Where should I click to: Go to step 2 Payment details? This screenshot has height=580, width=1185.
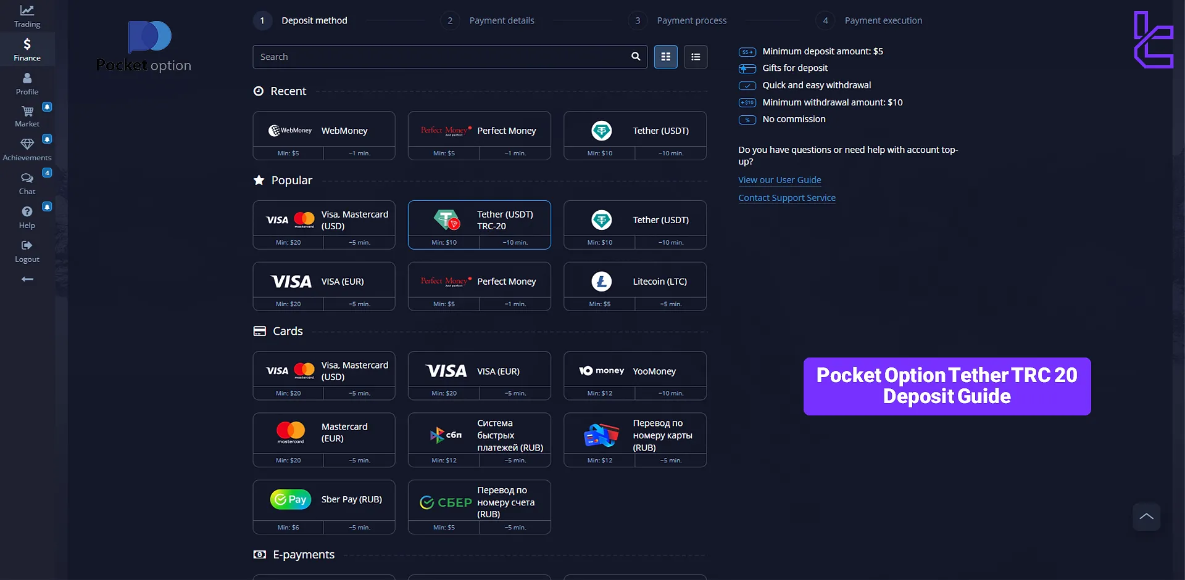(488, 20)
